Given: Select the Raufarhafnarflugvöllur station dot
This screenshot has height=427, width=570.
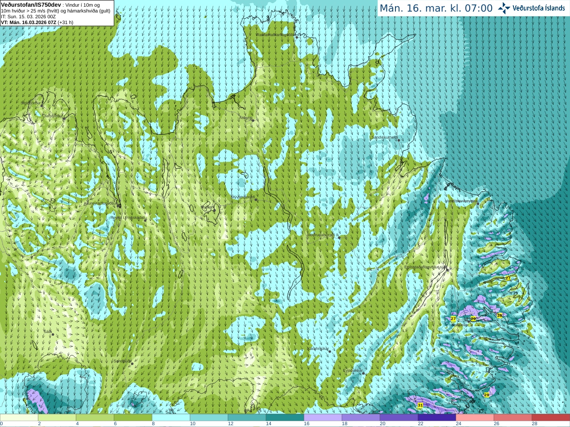Looking at the screenshot, I should click(x=297, y=37).
